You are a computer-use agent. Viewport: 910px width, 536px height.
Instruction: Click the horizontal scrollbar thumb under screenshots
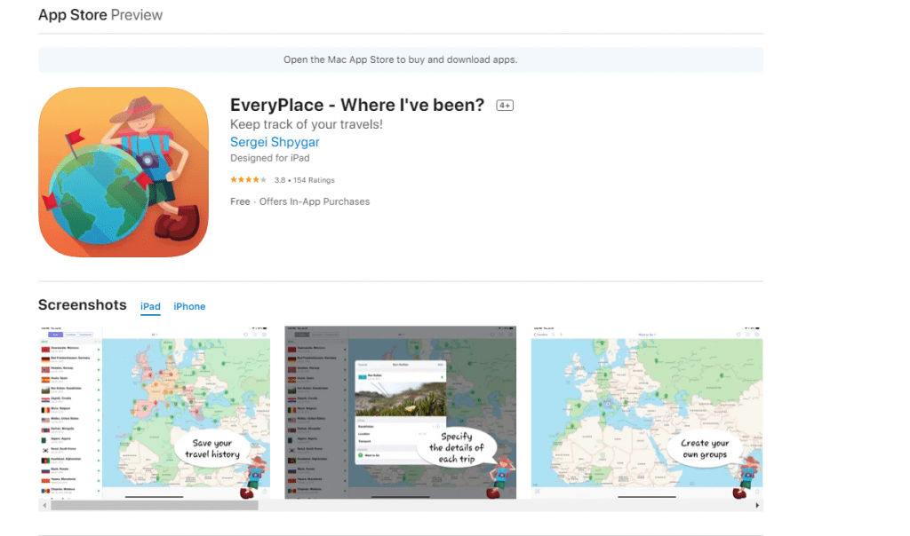pyautogui.click(x=155, y=505)
